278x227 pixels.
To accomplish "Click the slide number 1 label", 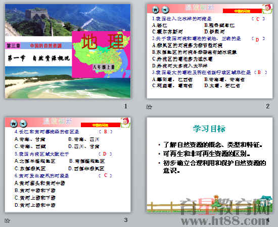I will pyautogui.click(x=126, y=106).
